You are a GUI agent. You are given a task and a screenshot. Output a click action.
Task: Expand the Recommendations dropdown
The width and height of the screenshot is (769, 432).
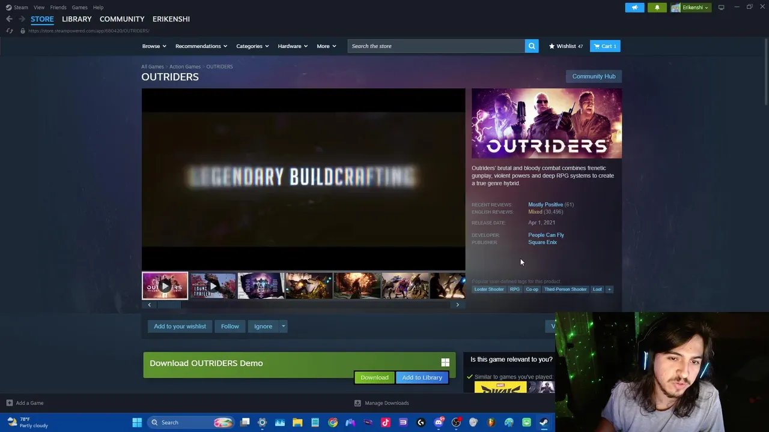201,46
